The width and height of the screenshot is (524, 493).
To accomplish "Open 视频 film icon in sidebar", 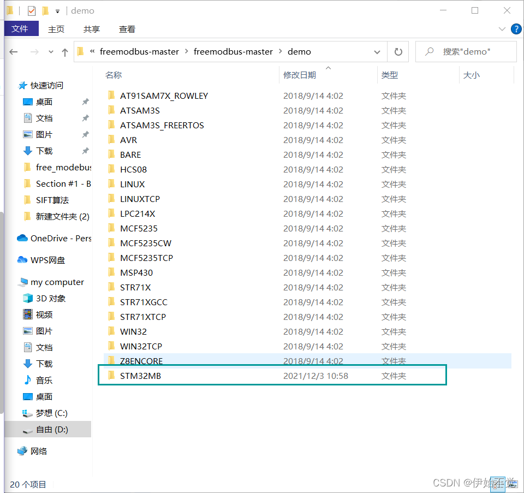I will click(x=28, y=314).
